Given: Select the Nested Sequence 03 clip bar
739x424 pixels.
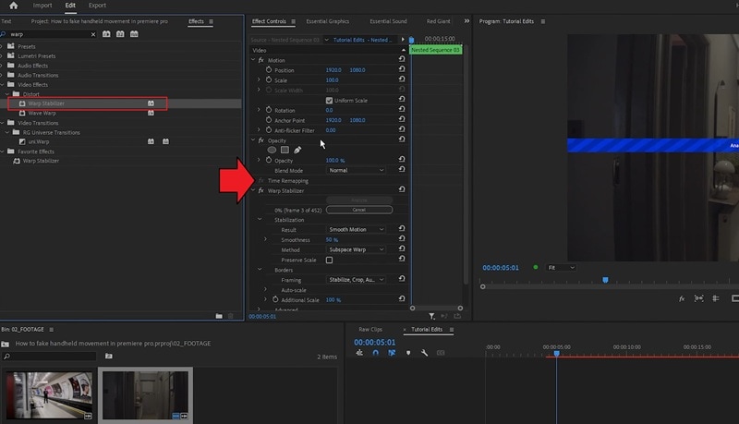Looking at the screenshot, I should click(435, 50).
